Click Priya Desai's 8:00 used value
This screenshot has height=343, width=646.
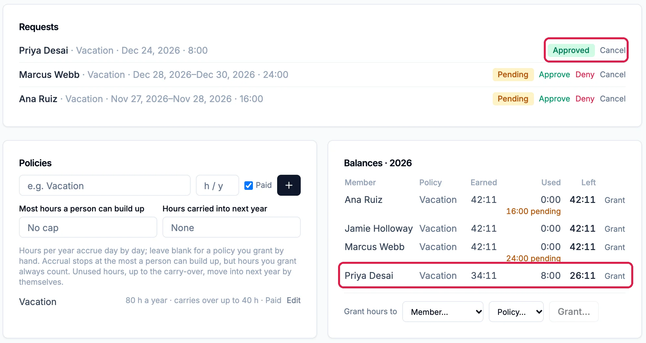pyautogui.click(x=551, y=276)
